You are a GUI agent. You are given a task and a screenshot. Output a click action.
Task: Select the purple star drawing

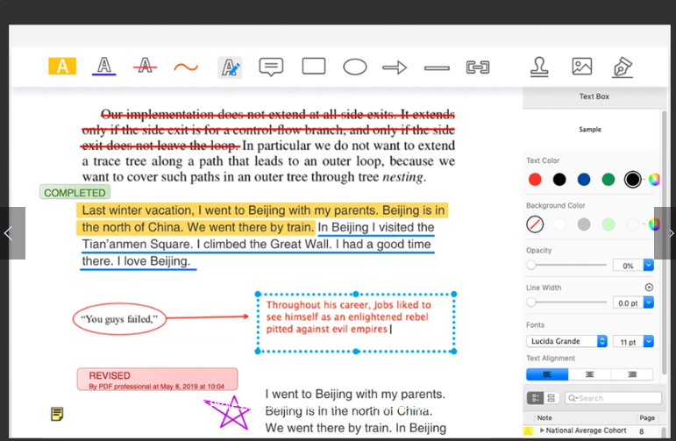coord(229,413)
